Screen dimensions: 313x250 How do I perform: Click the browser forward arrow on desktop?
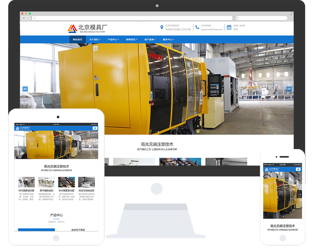(x=28, y=18)
